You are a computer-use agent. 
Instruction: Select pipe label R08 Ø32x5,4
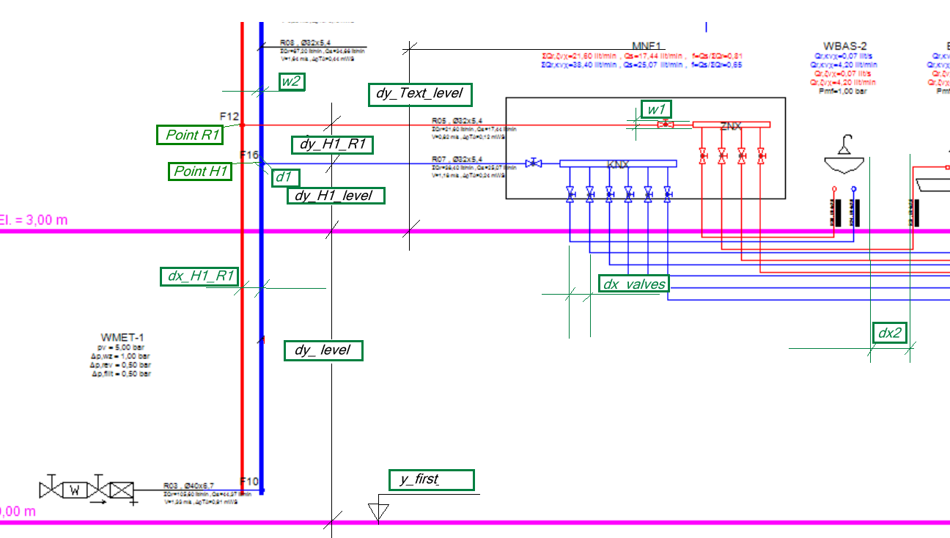click(304, 43)
